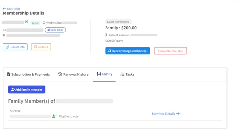Screen dimensions: 244x140
Task: Click the hourglass icon beside Current Duration
Action: click(106, 35)
